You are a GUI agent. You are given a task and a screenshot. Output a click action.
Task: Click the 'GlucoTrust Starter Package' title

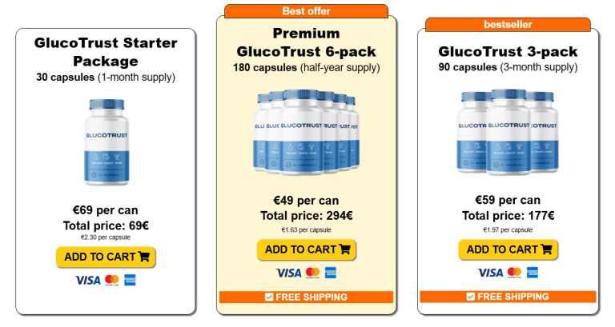(106, 51)
